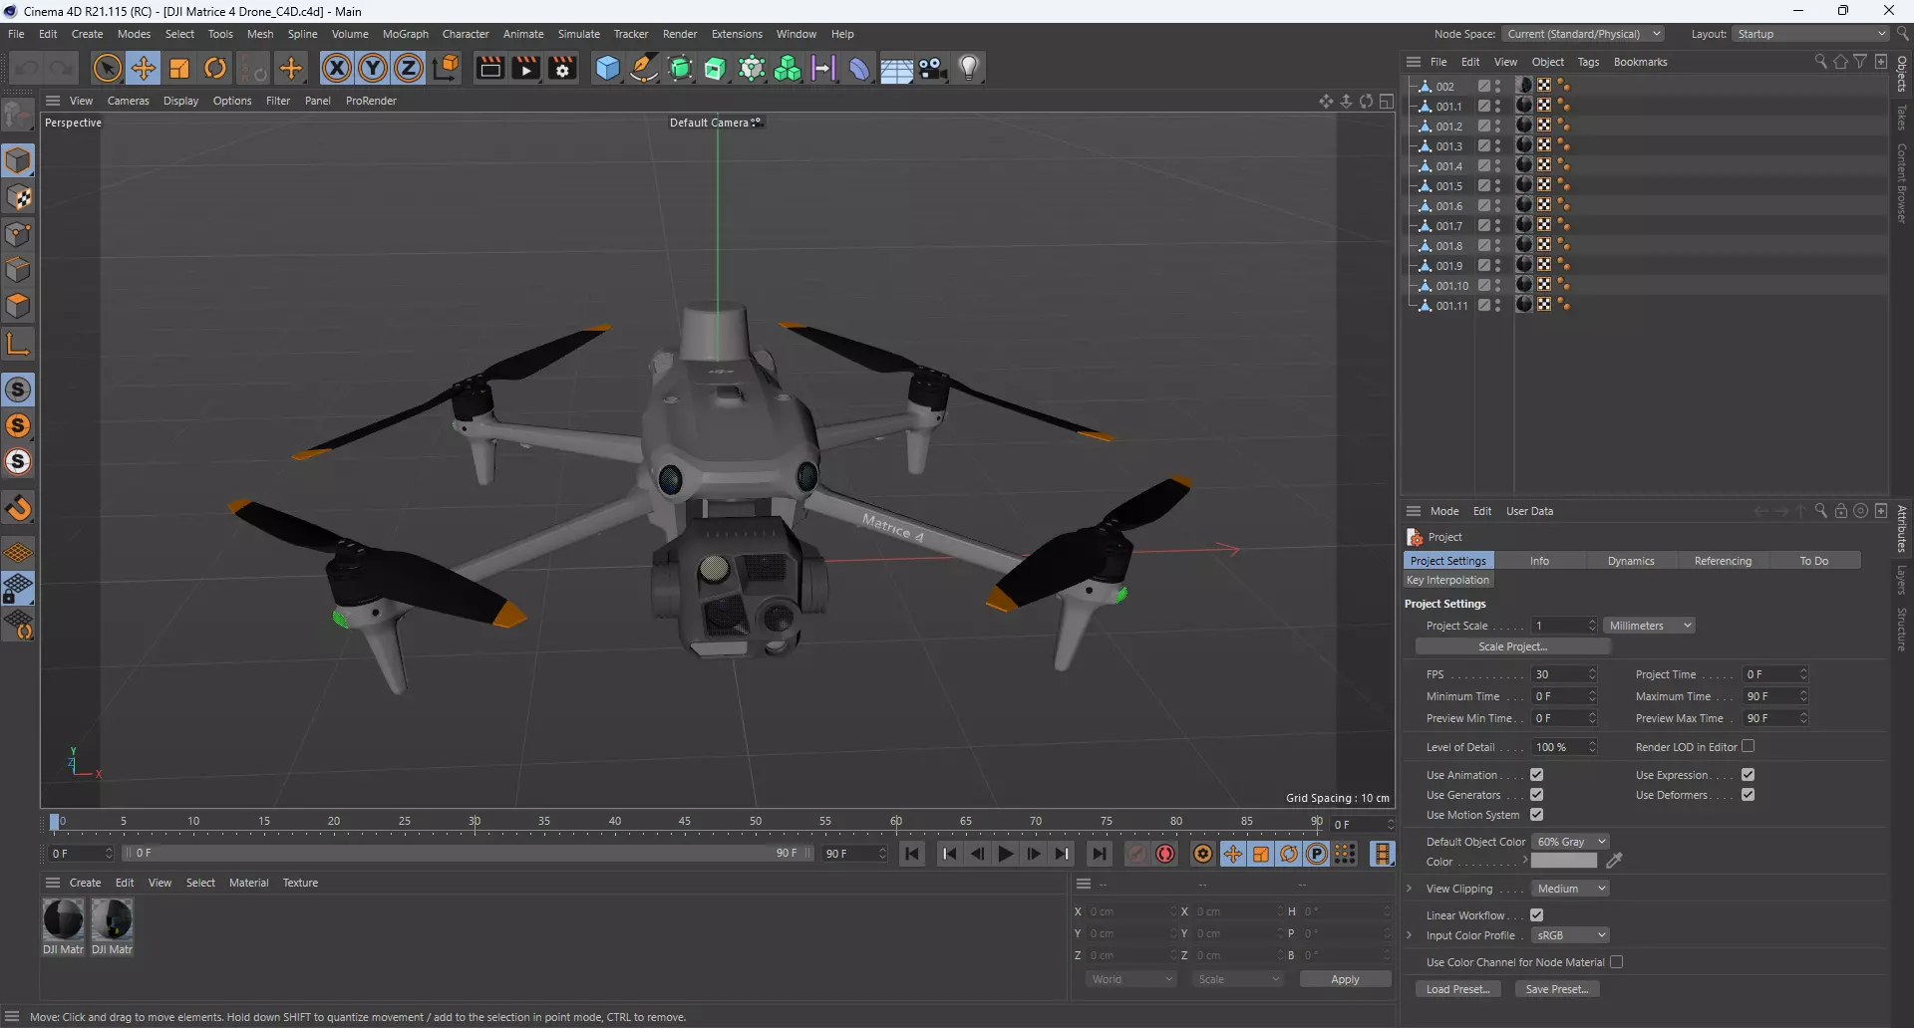Open the MoGraph menu

click(x=405, y=34)
